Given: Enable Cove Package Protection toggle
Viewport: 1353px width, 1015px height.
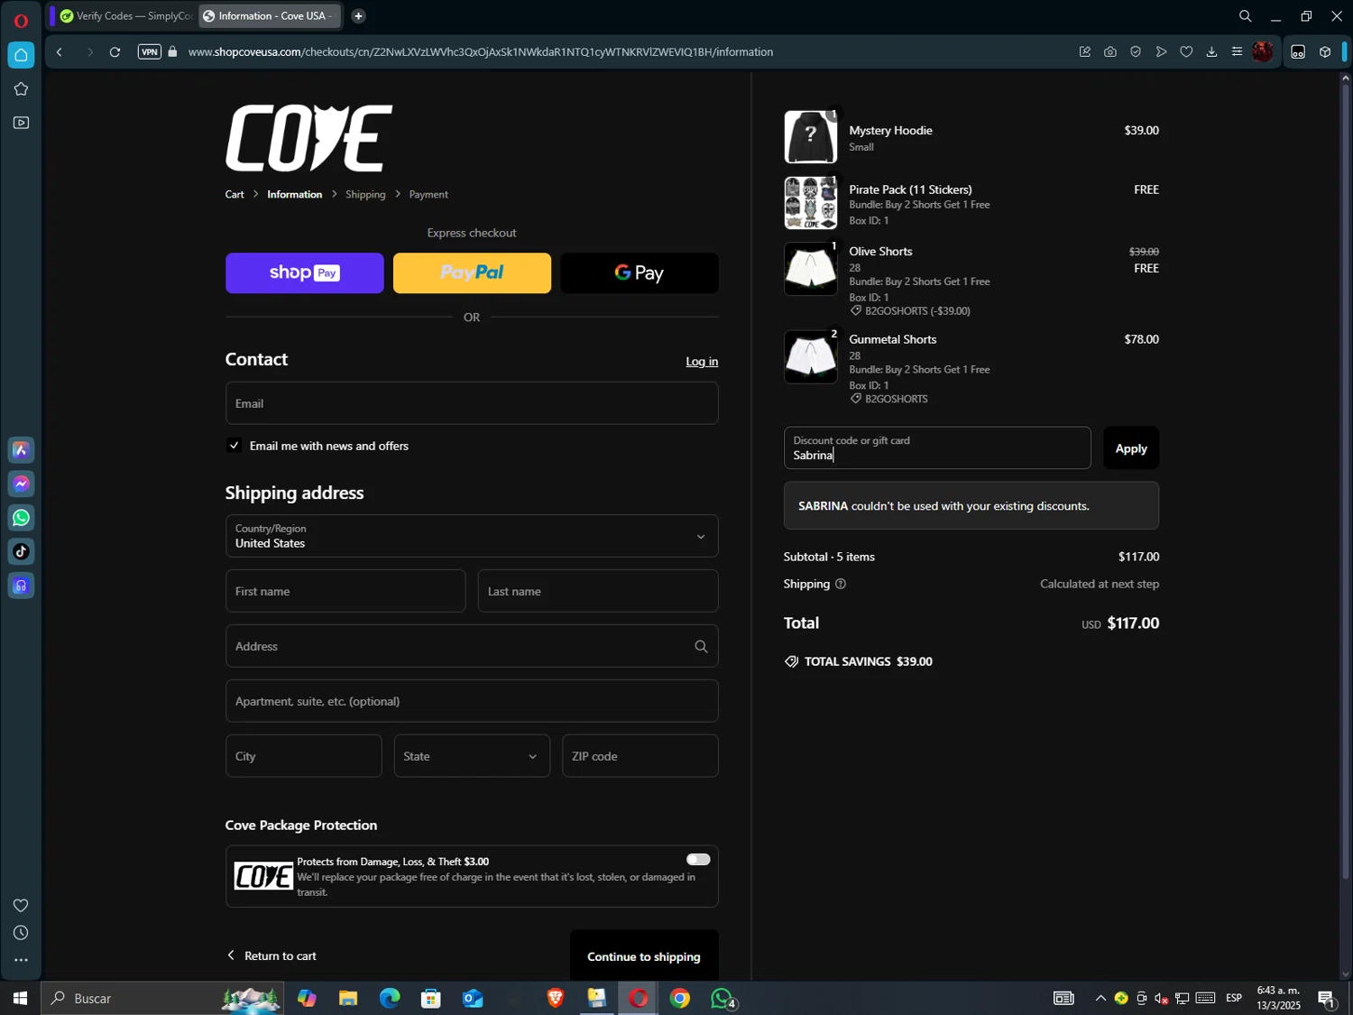Looking at the screenshot, I should point(698,860).
